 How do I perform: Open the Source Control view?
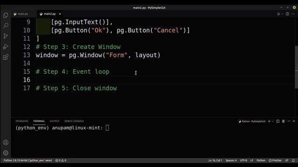point(6,36)
